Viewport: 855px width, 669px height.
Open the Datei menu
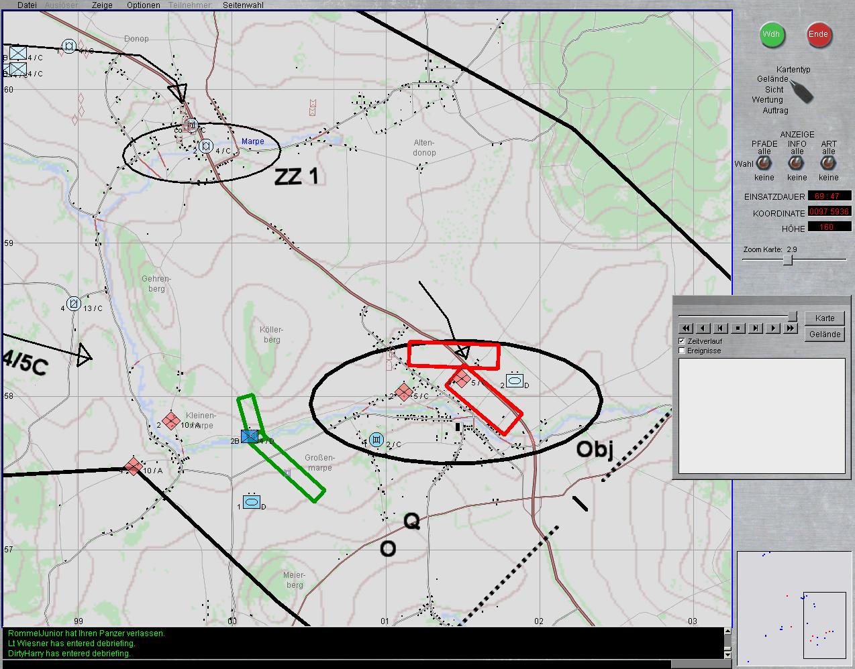(27, 5)
